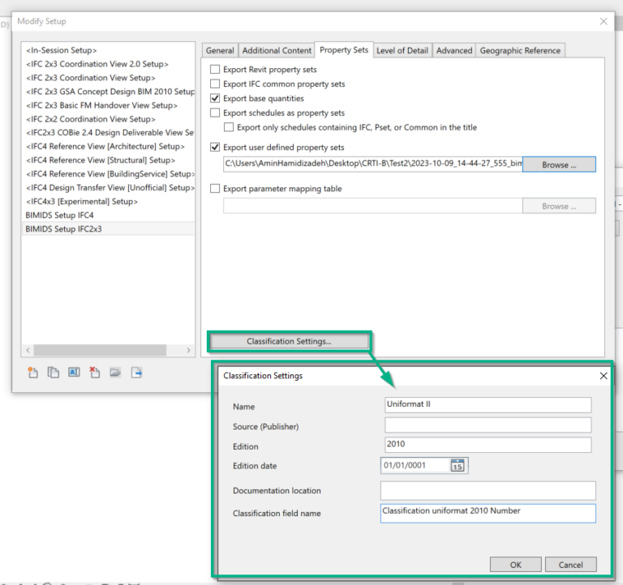This screenshot has width=623, height=585.
Task: Select BIMIDS Setup IFC4 in list
Action: 59,216
